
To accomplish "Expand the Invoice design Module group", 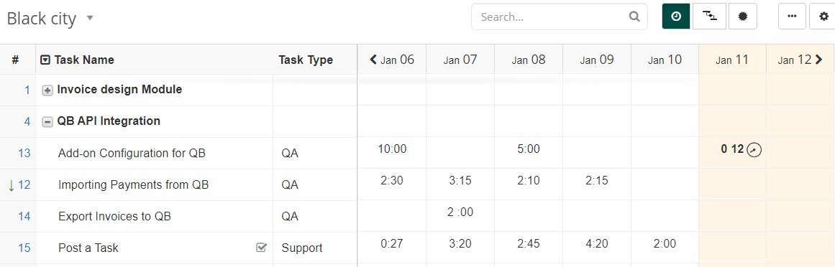I will tap(47, 90).
